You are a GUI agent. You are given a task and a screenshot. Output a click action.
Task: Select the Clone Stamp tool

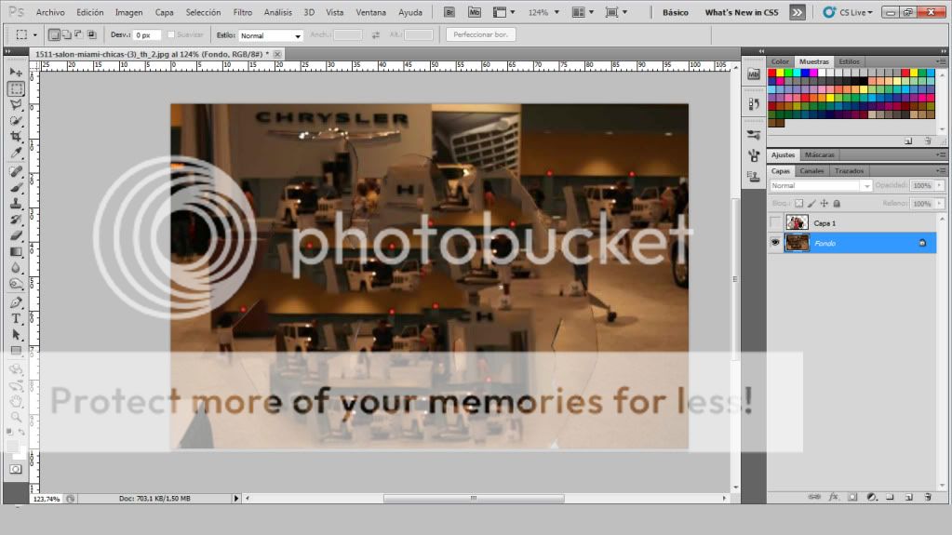pyautogui.click(x=16, y=204)
